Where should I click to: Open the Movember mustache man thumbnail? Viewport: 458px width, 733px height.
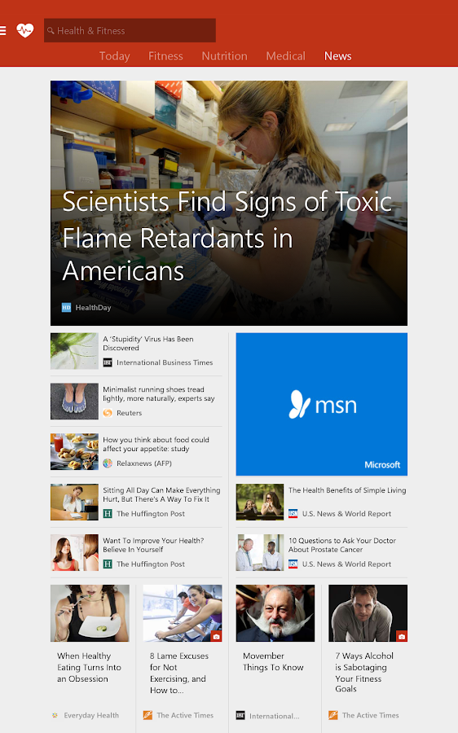pos(275,612)
